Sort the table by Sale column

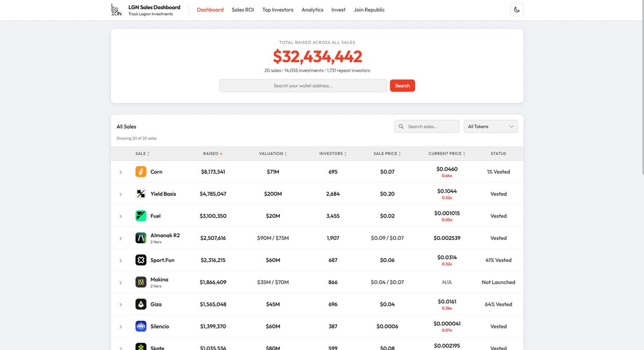pyautogui.click(x=142, y=154)
